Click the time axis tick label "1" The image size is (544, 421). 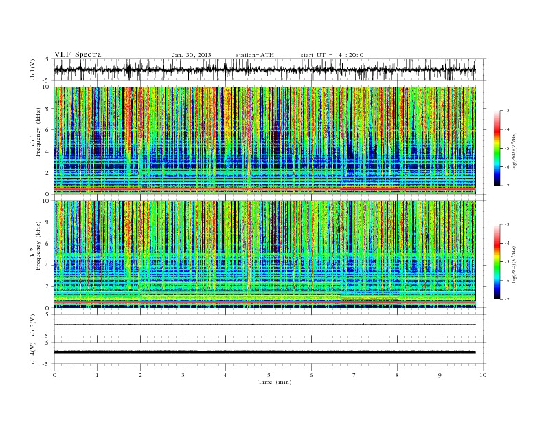97,375
